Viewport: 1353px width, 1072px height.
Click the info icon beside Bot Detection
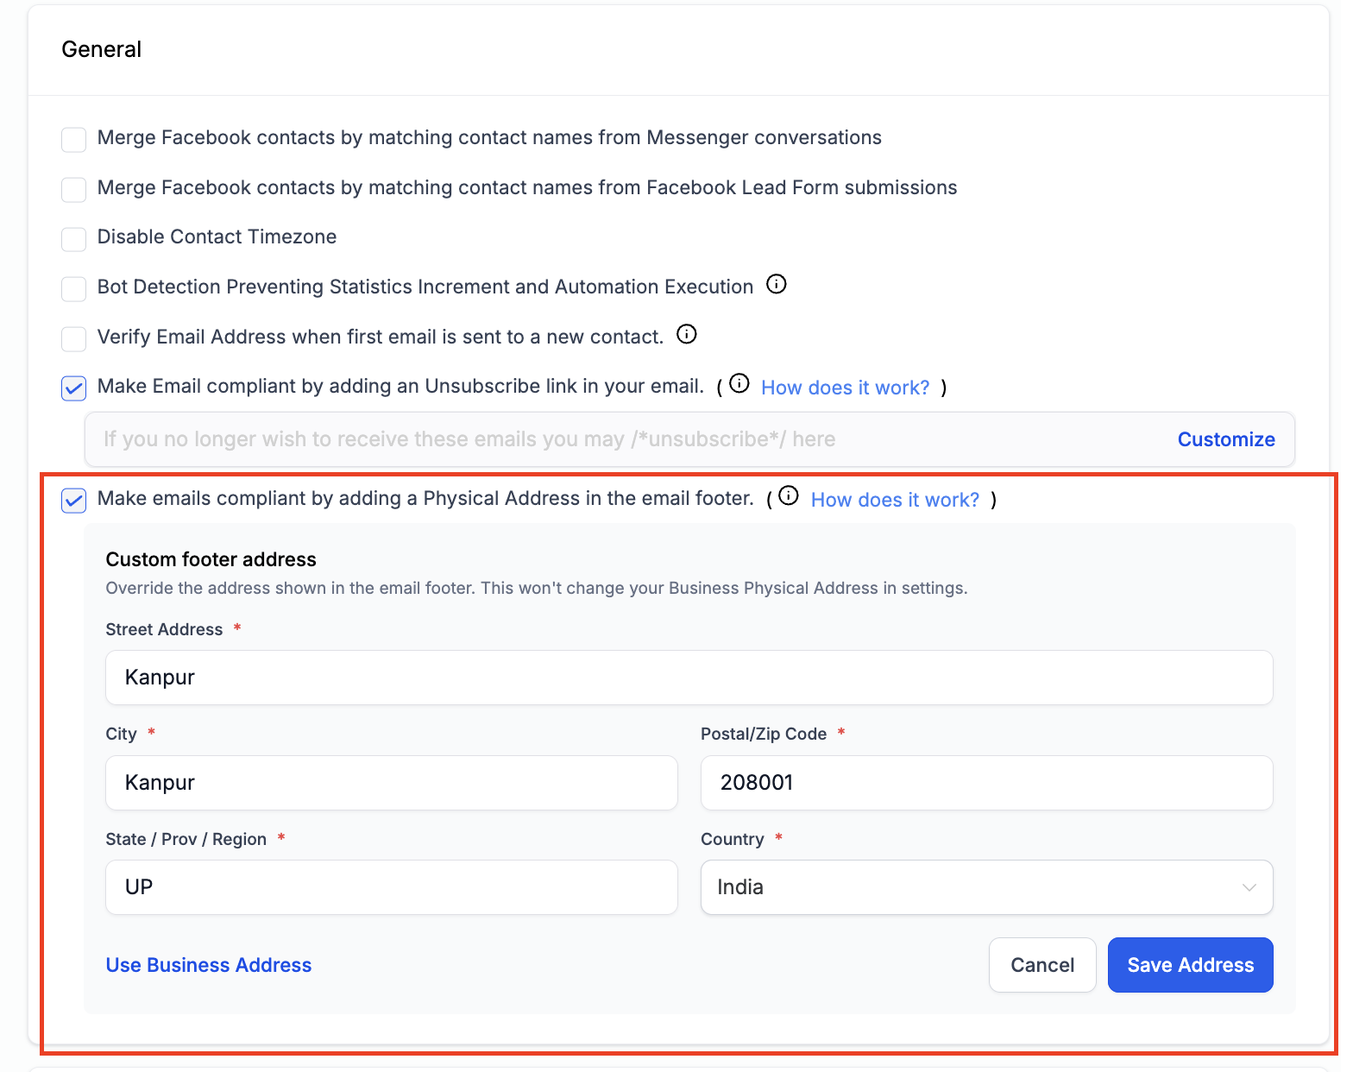click(777, 284)
